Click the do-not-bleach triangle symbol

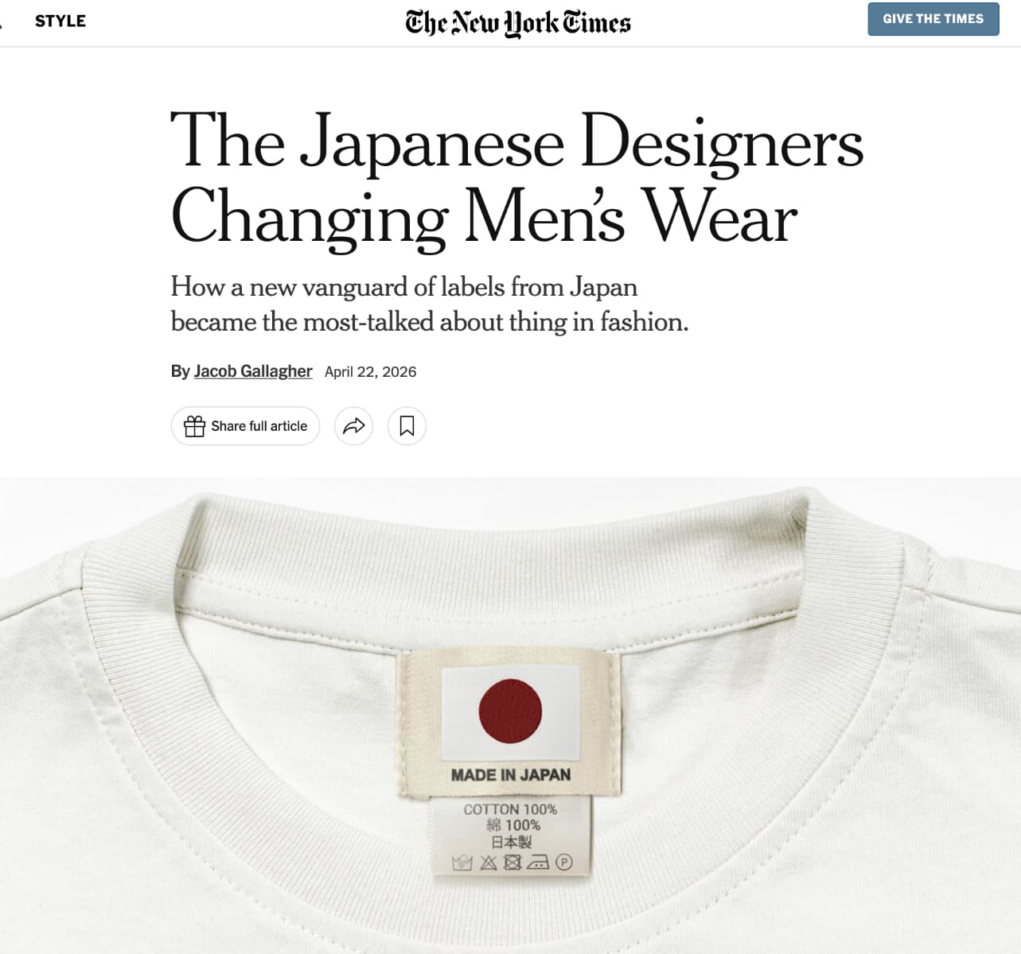point(488,863)
